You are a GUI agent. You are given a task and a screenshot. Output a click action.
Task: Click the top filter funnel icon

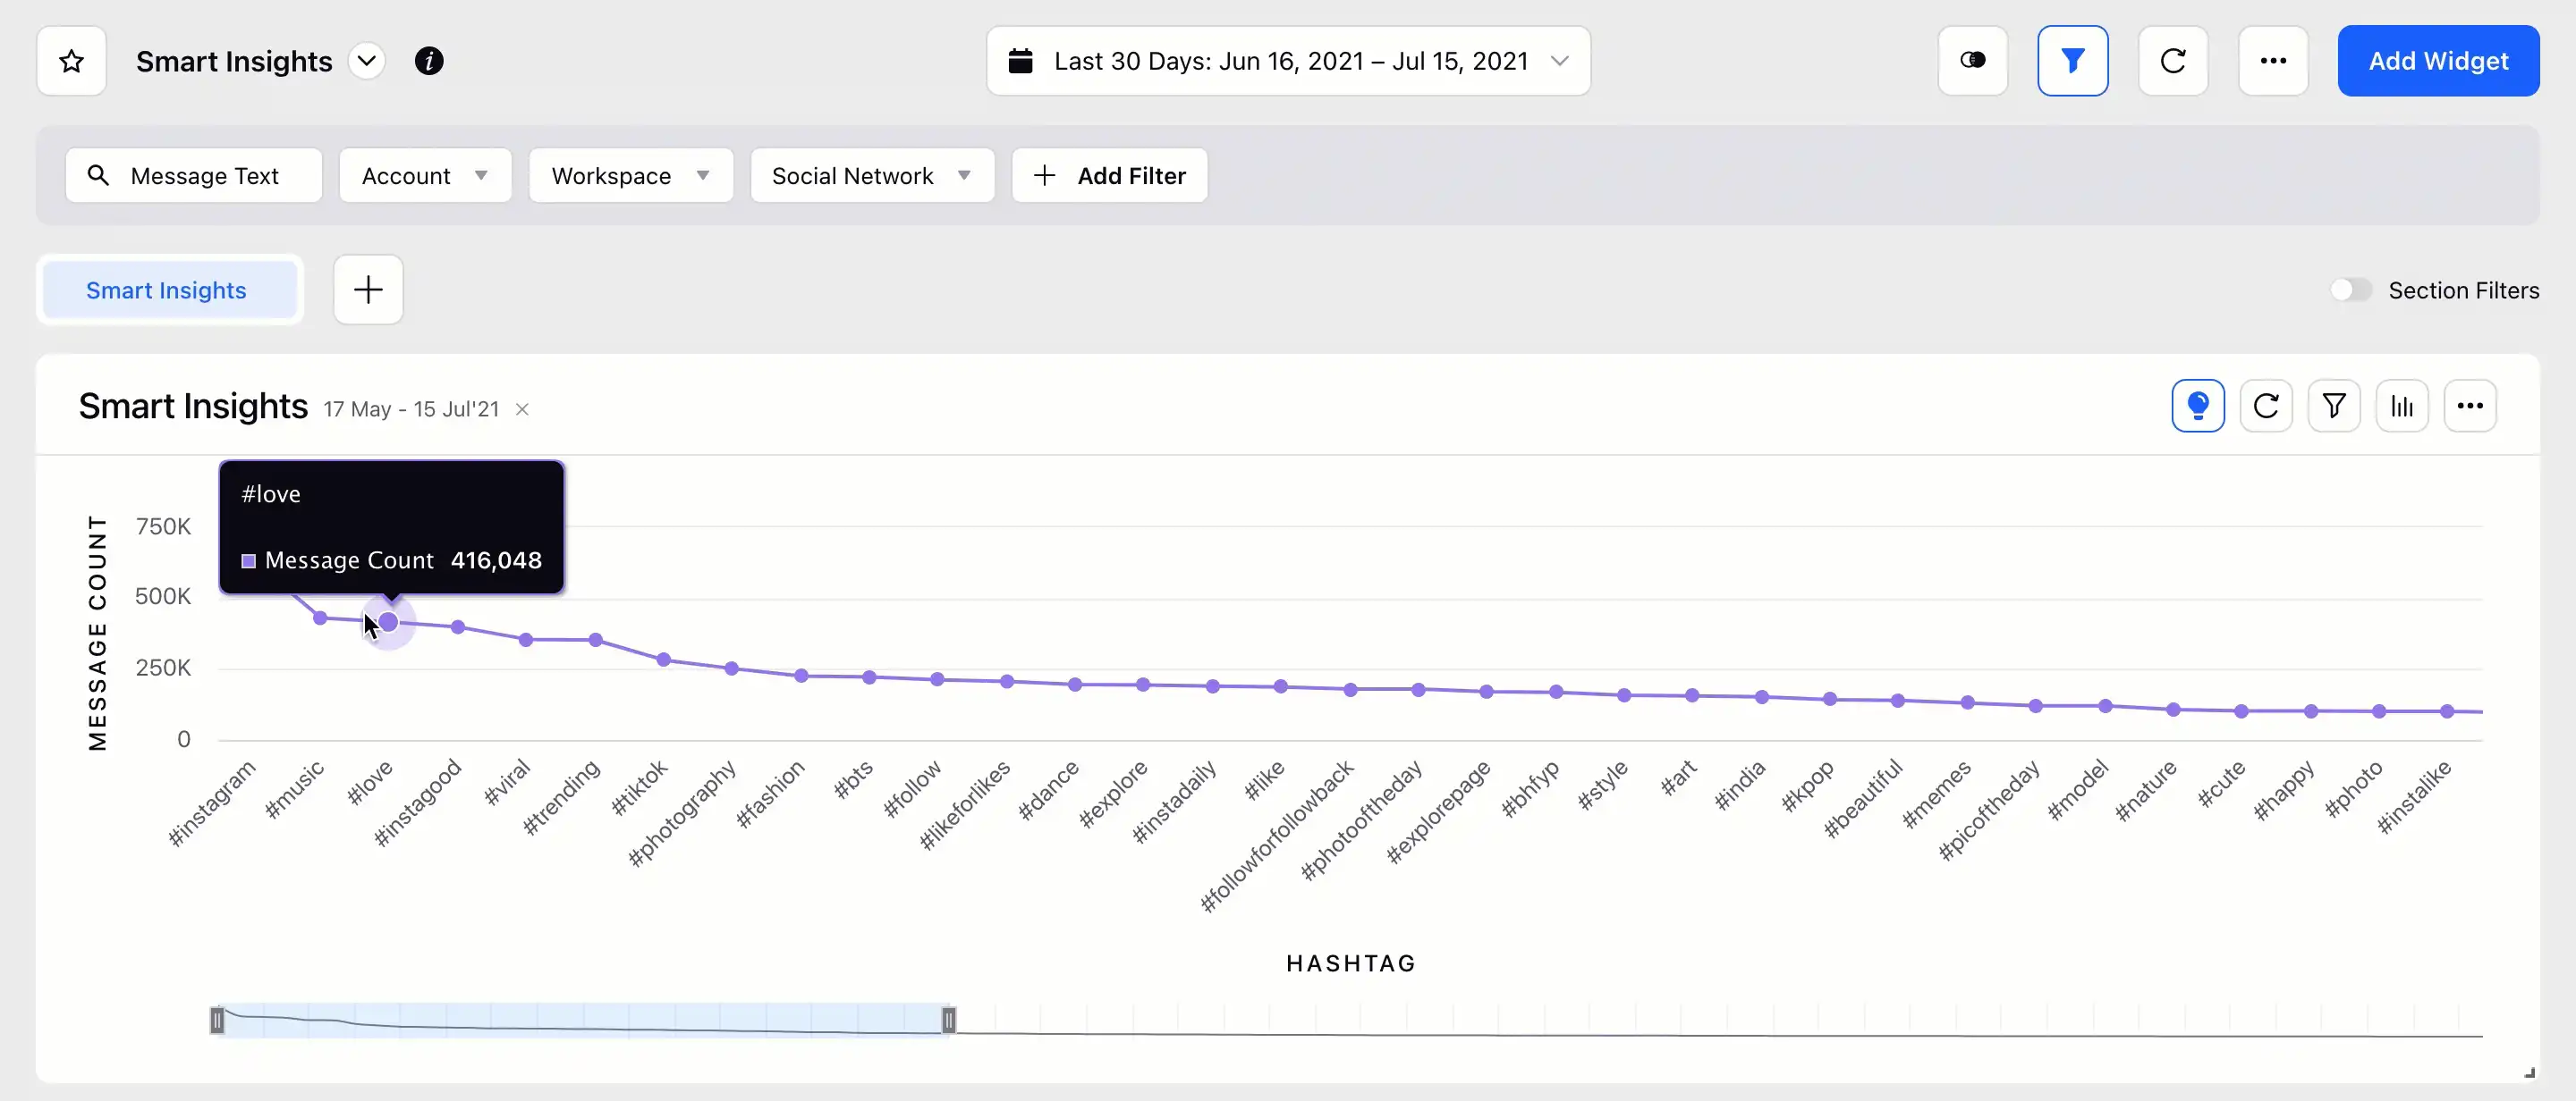coord(2072,61)
